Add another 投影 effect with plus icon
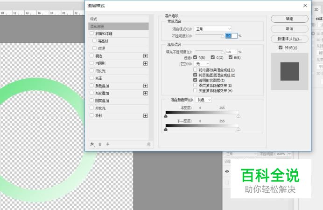 click(x=146, y=115)
